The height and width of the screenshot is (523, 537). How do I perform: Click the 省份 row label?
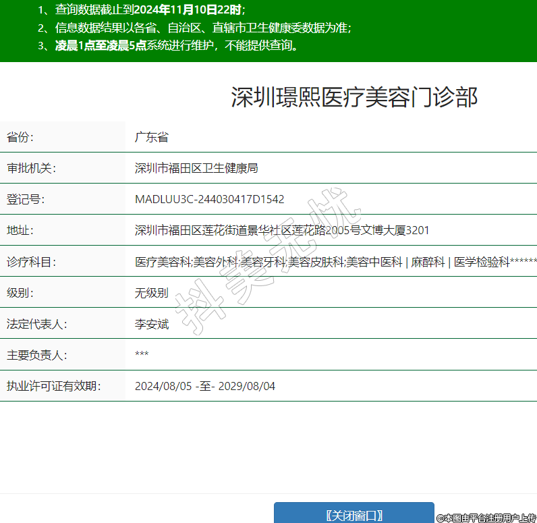(x=20, y=137)
